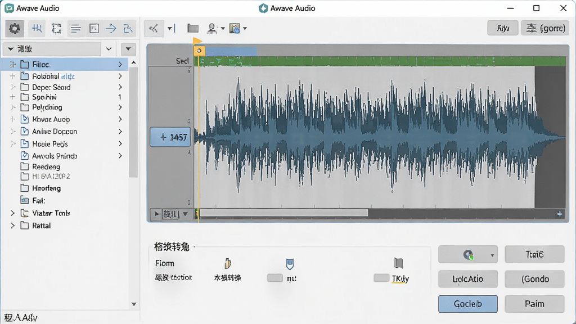The height and width of the screenshot is (324, 576).
Task: Click the TtaiC button
Action: click(x=534, y=254)
